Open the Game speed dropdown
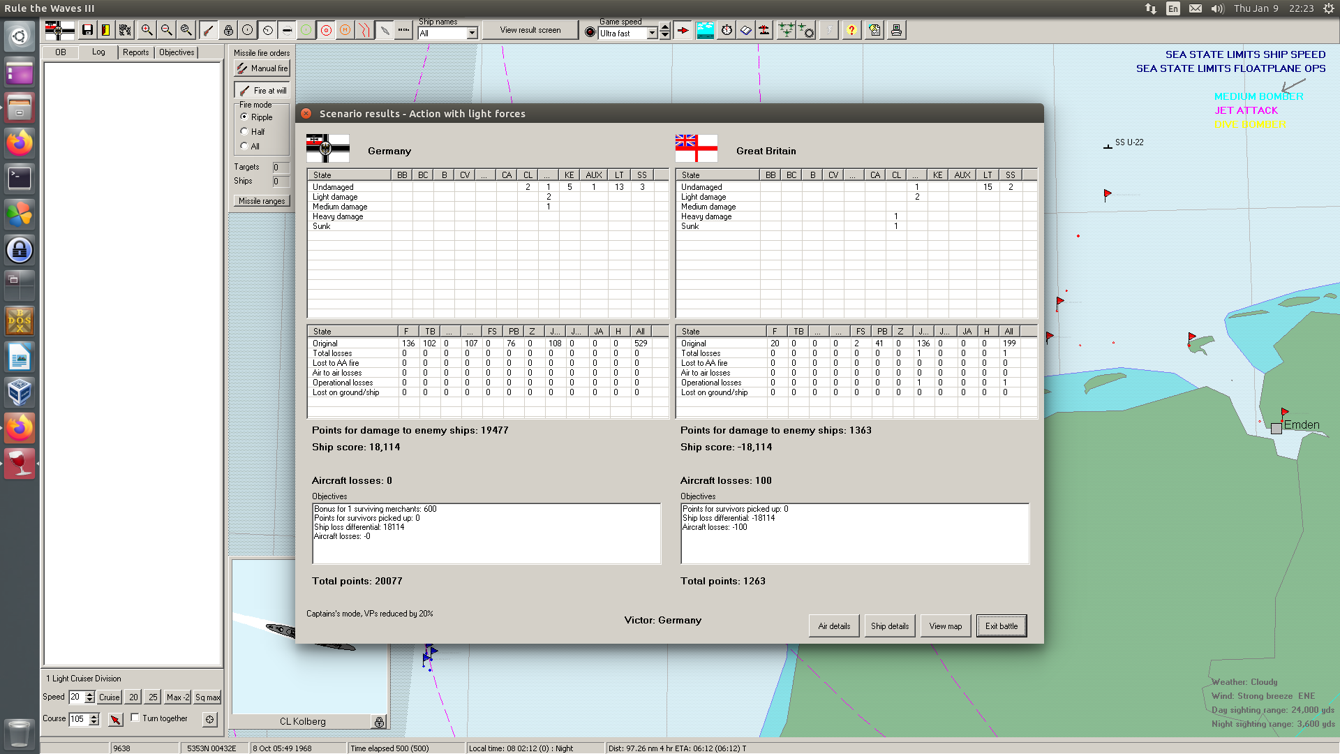The image size is (1340, 754). click(652, 34)
